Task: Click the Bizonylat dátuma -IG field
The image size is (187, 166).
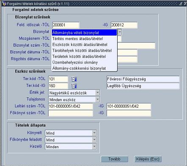Action: click(127, 53)
